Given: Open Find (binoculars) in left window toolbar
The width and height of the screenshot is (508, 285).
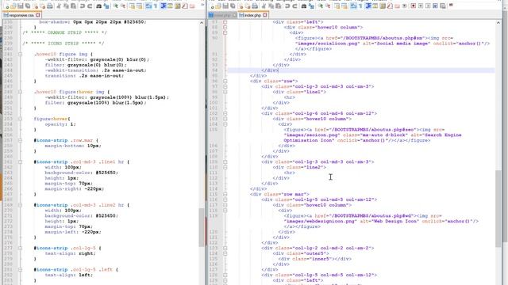Looking at the screenshot, I should tap(98, 6).
